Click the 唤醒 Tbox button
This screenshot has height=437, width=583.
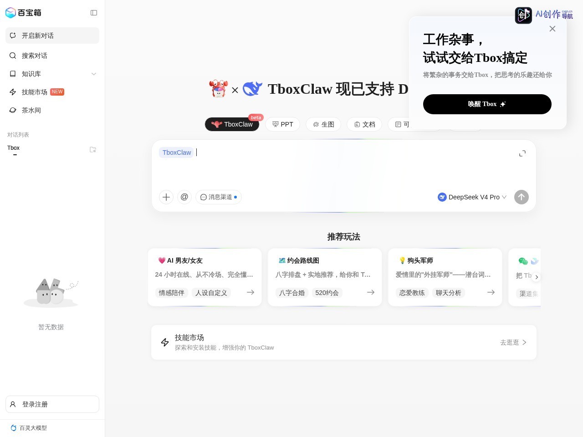point(487,104)
